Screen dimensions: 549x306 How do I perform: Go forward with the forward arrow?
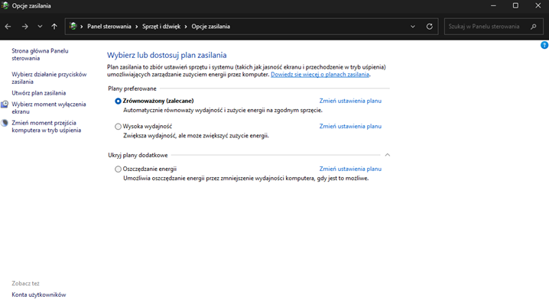tap(25, 27)
